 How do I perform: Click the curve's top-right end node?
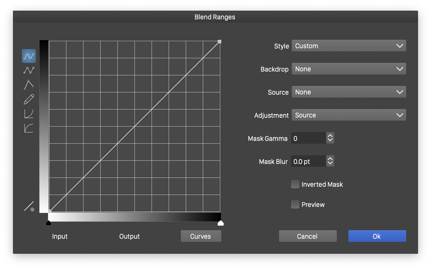[220, 42]
